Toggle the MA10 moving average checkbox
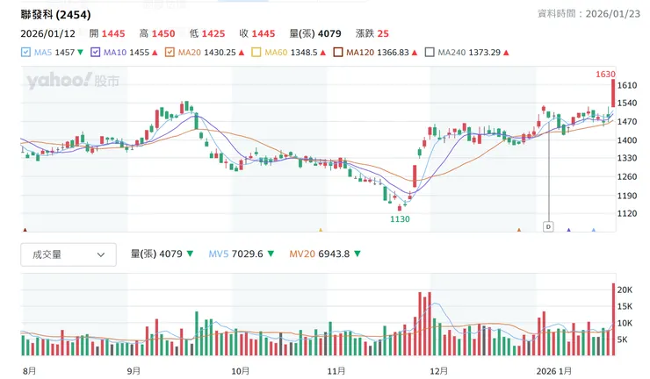This screenshot has width=650, height=379. 96,53
